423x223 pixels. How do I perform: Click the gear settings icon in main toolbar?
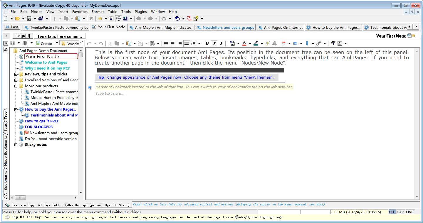pyautogui.click(x=164, y=18)
